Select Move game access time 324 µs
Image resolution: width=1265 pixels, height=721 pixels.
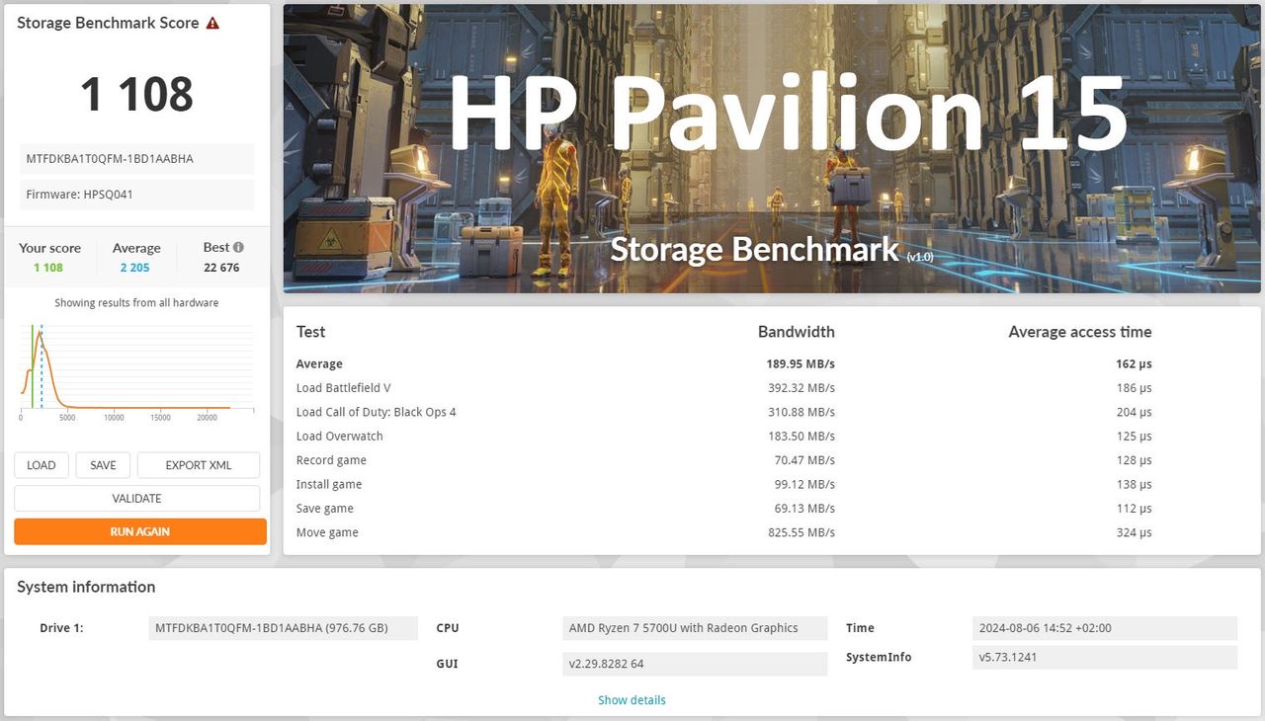(1134, 532)
